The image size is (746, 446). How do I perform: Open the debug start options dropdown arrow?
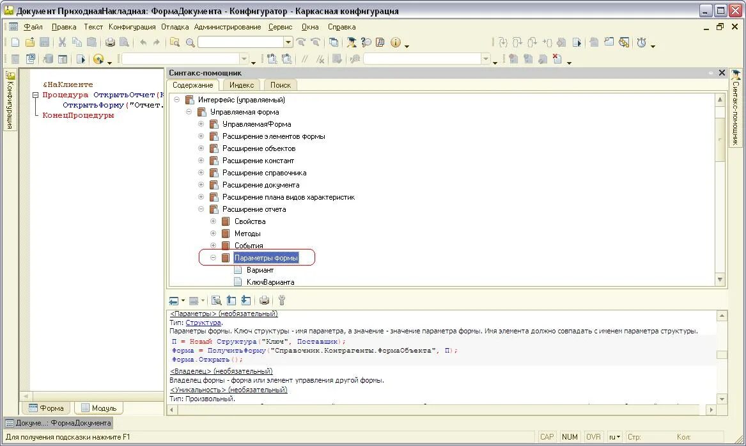(x=109, y=62)
